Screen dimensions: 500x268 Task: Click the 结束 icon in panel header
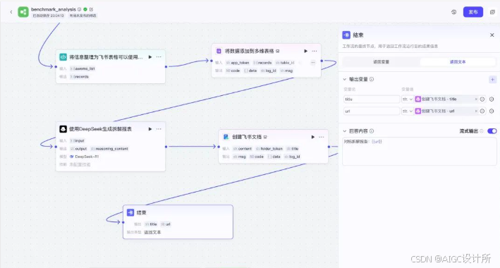(346, 35)
